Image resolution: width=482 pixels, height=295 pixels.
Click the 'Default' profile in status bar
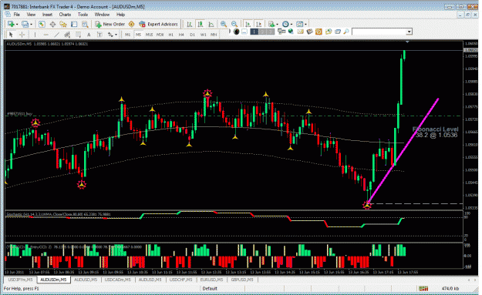(x=210, y=289)
